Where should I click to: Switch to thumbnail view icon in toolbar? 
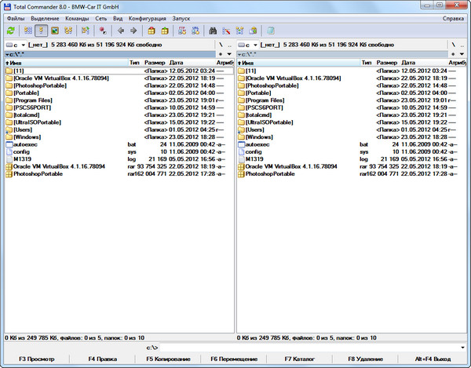point(56,31)
